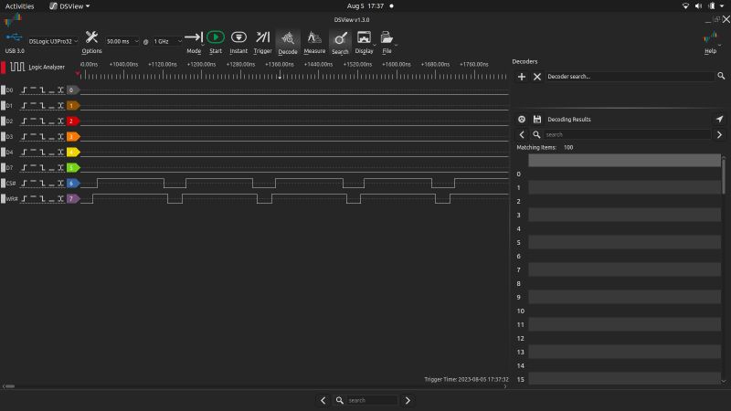Open the 1 GHz sample rate dropdown

pyautogui.click(x=167, y=41)
